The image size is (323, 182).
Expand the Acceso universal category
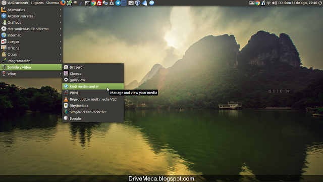31,16
